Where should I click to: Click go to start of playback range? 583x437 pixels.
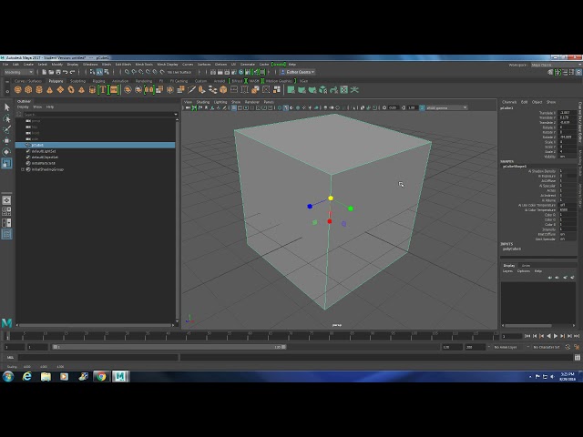click(x=527, y=336)
